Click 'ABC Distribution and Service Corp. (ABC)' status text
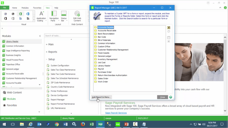228x128 pixels. [19, 118]
